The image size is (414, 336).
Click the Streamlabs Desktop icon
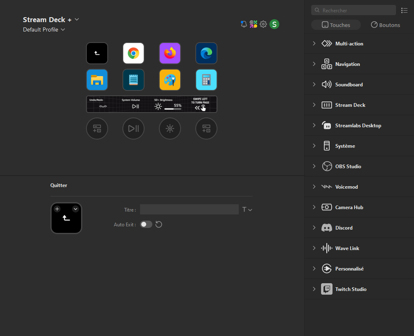pyautogui.click(x=327, y=125)
